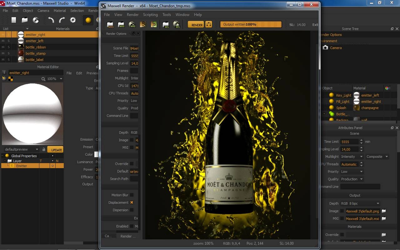Screen dimensions: 400x250
Task: Open Render menu in Maxwell Render window
Action: click(132, 15)
